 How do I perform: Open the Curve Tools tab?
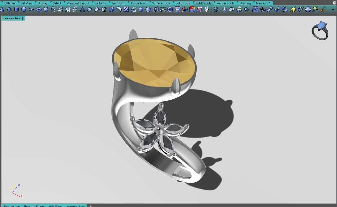click(139, 3)
